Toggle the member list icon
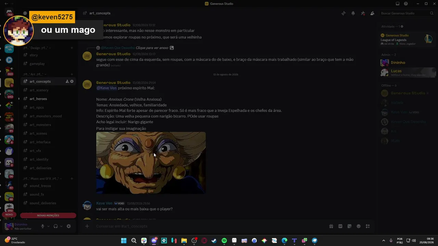 pyautogui.click(x=372, y=13)
